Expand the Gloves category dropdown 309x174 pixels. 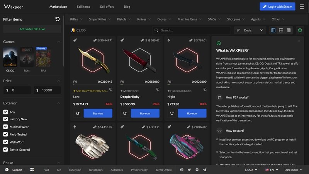tap(164, 19)
